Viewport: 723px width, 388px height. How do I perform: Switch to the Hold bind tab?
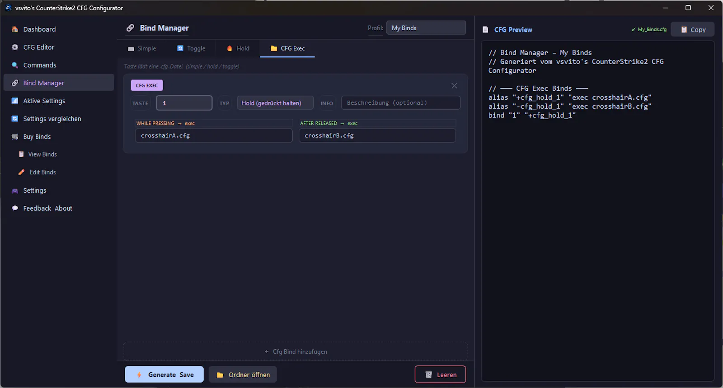click(x=238, y=48)
